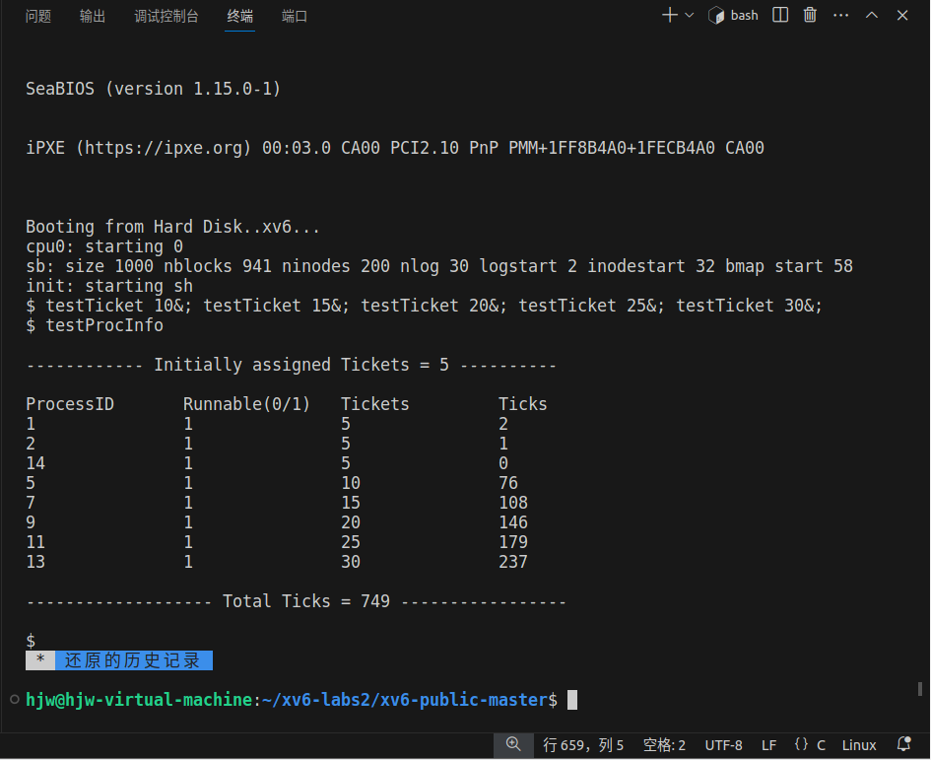Open the 调试控制台 debug console tab
This screenshot has height=760, width=931.
click(x=166, y=16)
